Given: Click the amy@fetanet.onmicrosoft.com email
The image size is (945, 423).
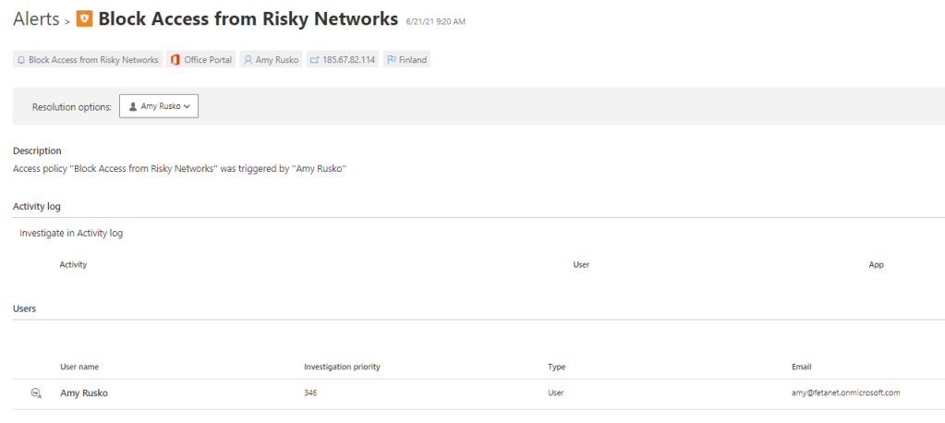Looking at the screenshot, I should [x=845, y=393].
